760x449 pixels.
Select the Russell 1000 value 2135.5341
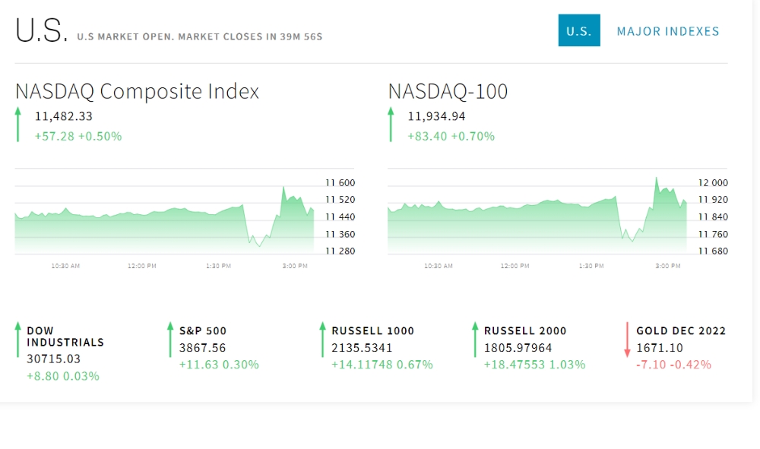tap(362, 348)
